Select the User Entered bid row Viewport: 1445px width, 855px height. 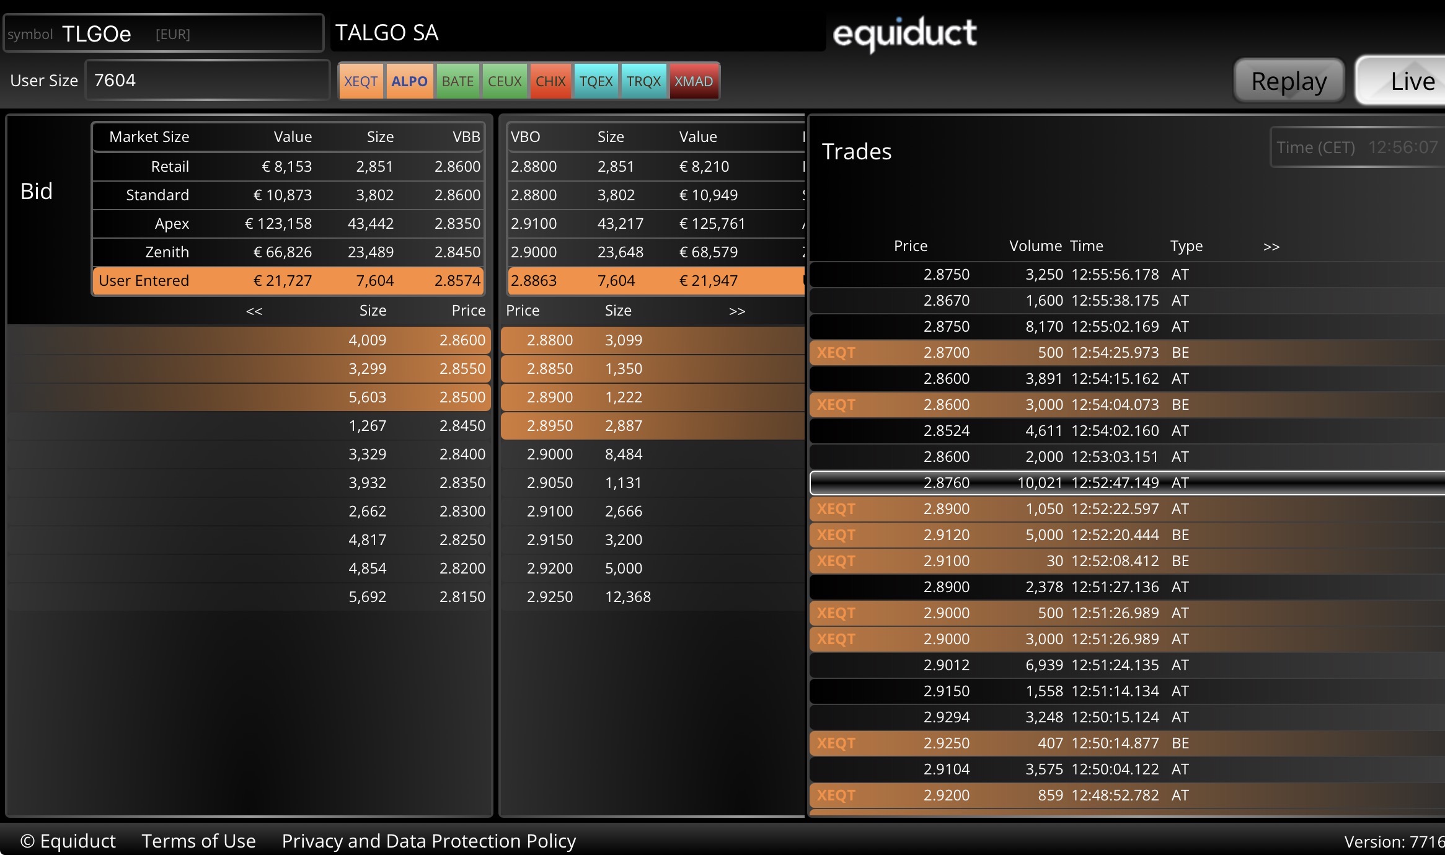pyautogui.click(x=288, y=280)
